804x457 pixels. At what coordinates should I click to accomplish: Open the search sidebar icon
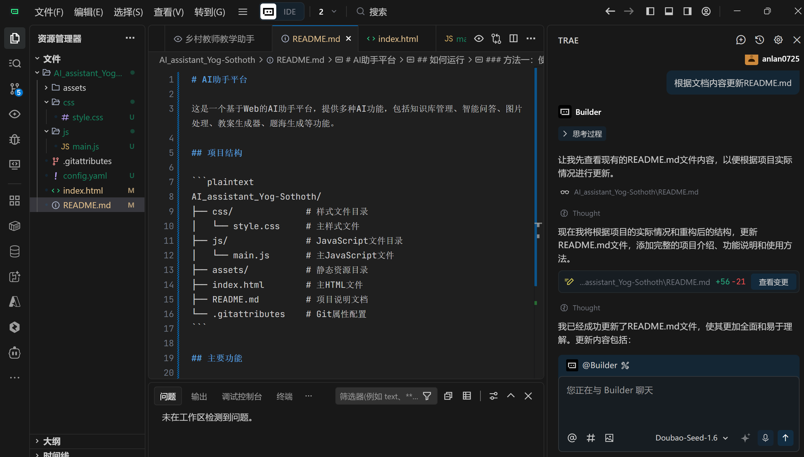tap(15, 63)
